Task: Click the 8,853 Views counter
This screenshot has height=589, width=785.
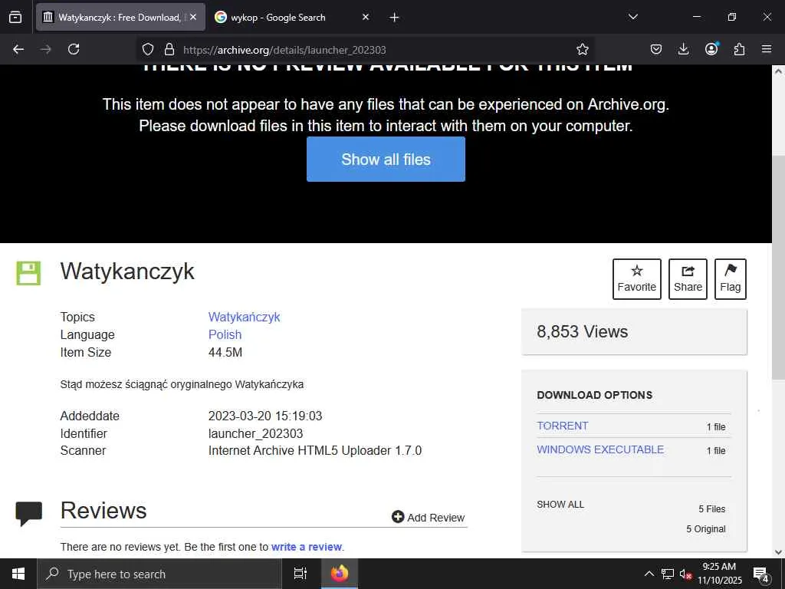Action: pos(583,331)
